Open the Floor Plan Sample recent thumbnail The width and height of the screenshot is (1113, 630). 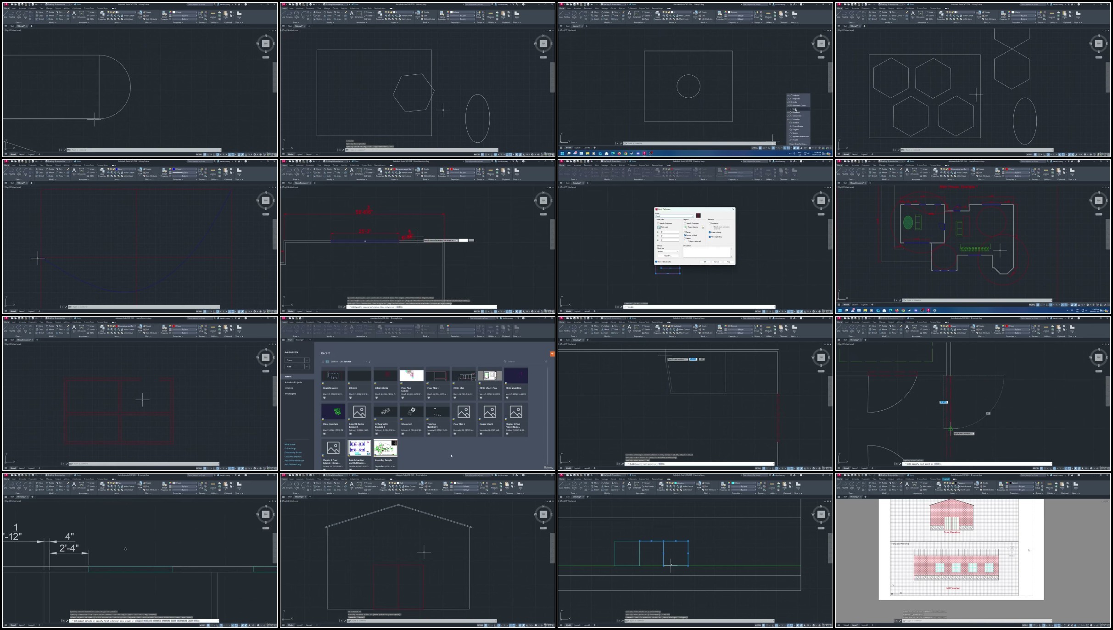[x=411, y=376]
